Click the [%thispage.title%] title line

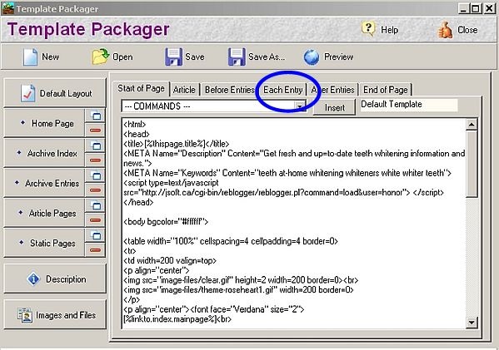point(176,144)
